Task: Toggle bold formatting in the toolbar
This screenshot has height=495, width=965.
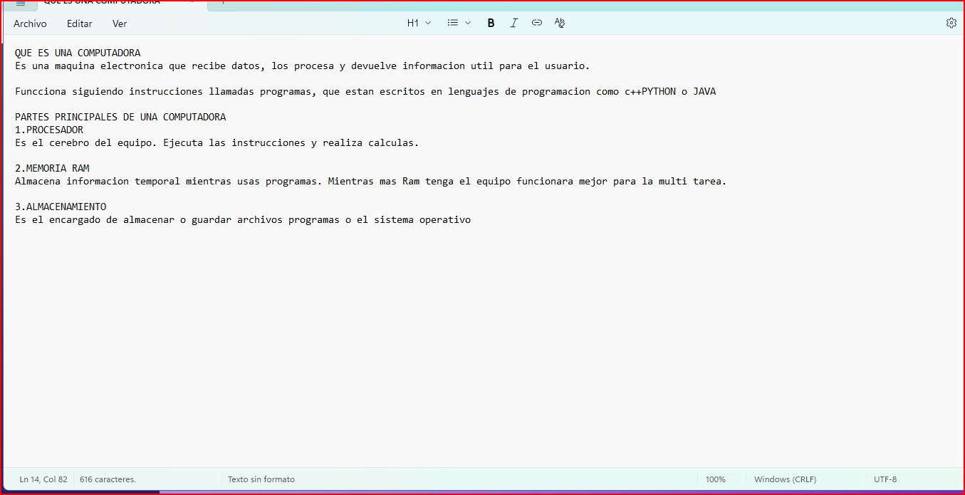Action: [491, 23]
